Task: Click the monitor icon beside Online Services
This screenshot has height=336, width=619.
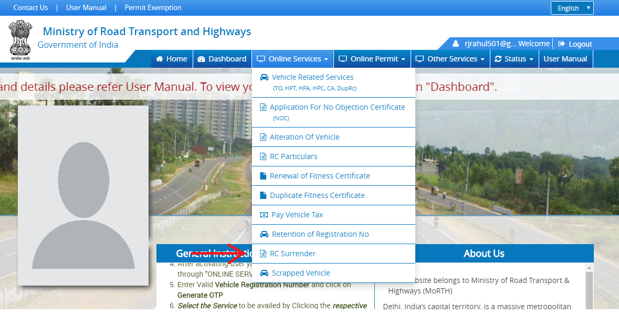Action: [x=260, y=59]
